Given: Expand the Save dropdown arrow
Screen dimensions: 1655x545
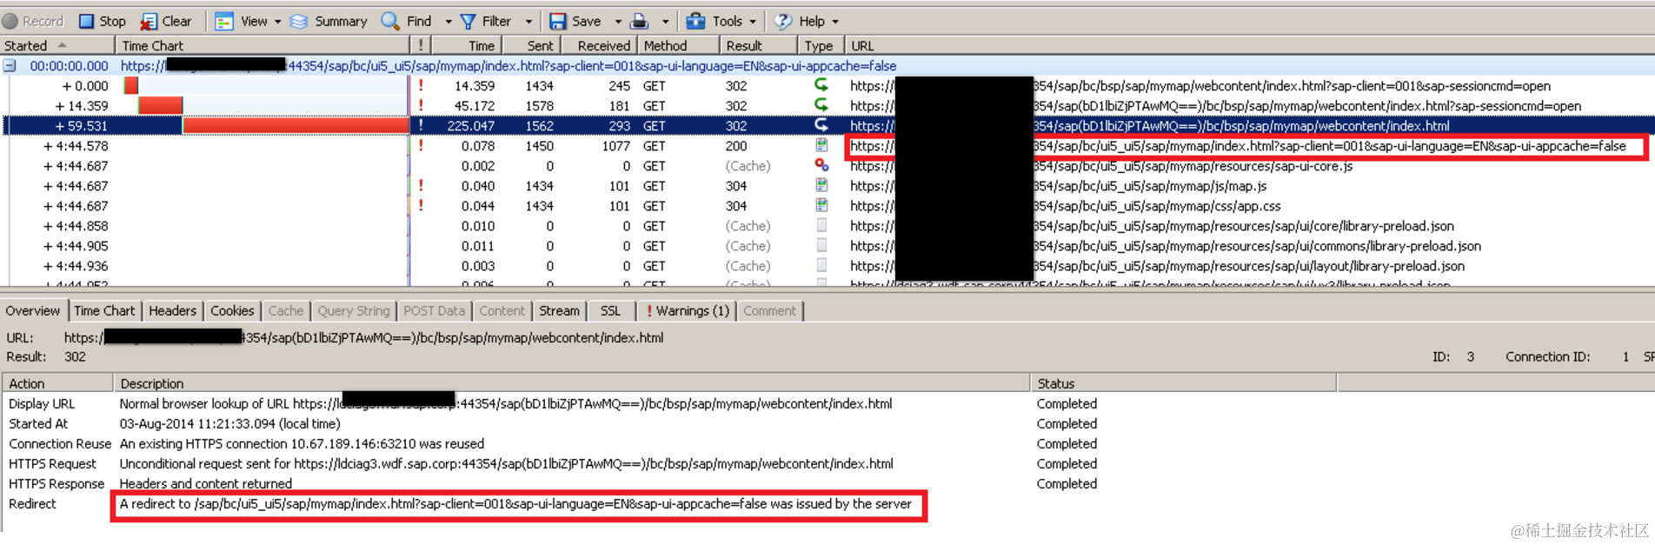Looking at the screenshot, I should (x=618, y=22).
